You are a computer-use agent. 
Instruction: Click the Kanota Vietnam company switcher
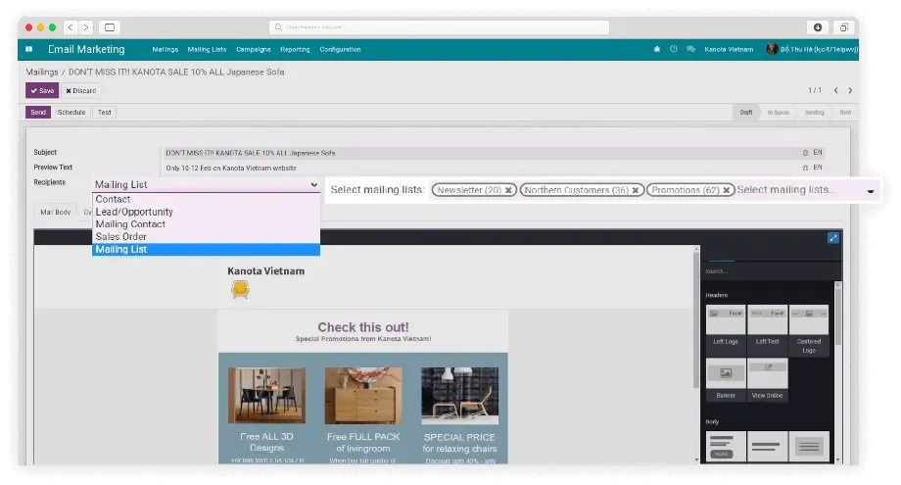(729, 49)
